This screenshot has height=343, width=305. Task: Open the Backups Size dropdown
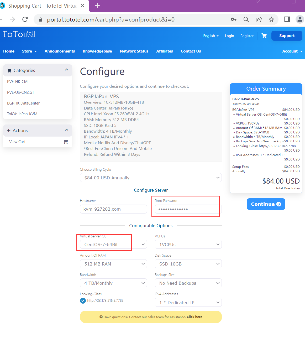188,283
